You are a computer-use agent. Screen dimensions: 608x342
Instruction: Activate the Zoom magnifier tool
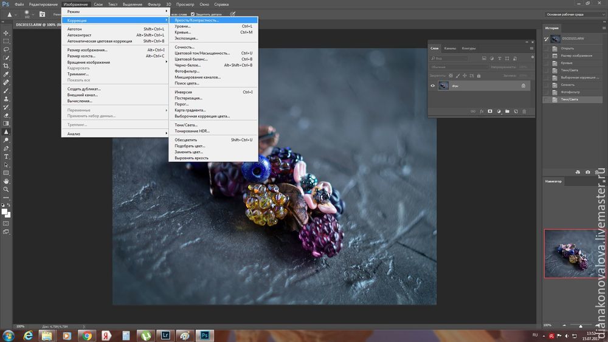tap(7, 189)
